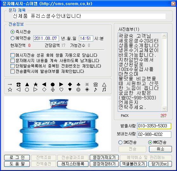Viewport: 177px width, 171px height.
Task: Click the 보내는사람 sender number field
Action: (x=154, y=135)
